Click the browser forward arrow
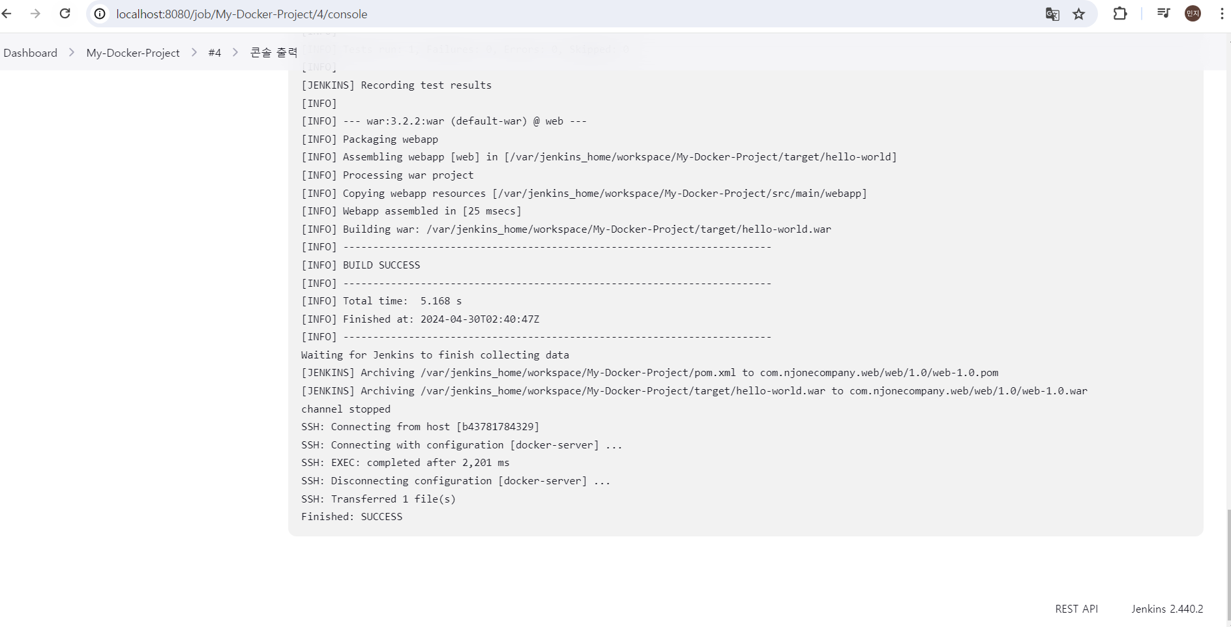1231x627 pixels. point(35,14)
